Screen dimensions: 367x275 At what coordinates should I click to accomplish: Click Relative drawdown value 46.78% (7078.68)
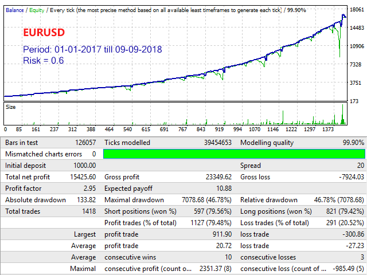pyautogui.click(x=339, y=200)
